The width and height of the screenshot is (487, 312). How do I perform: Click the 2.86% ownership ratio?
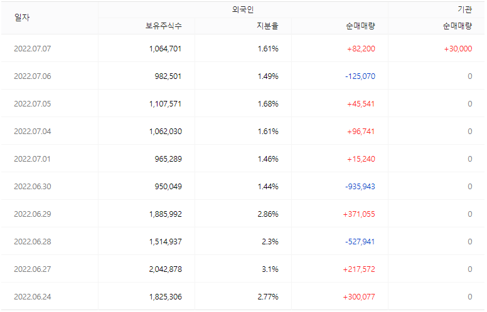point(268,214)
